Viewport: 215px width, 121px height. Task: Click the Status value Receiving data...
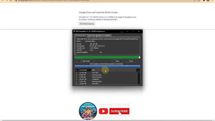tap(90, 41)
